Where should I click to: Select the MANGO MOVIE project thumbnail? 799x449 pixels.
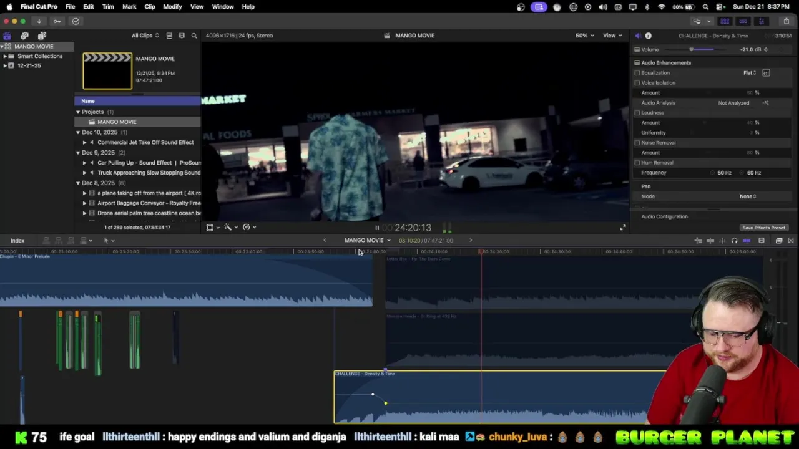[107, 70]
